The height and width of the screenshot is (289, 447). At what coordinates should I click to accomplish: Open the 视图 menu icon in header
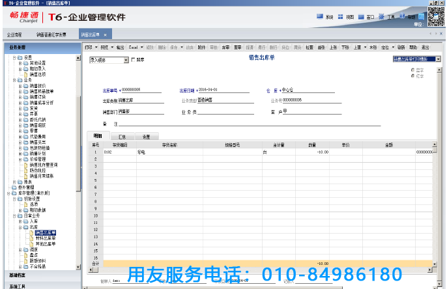pos(340,17)
